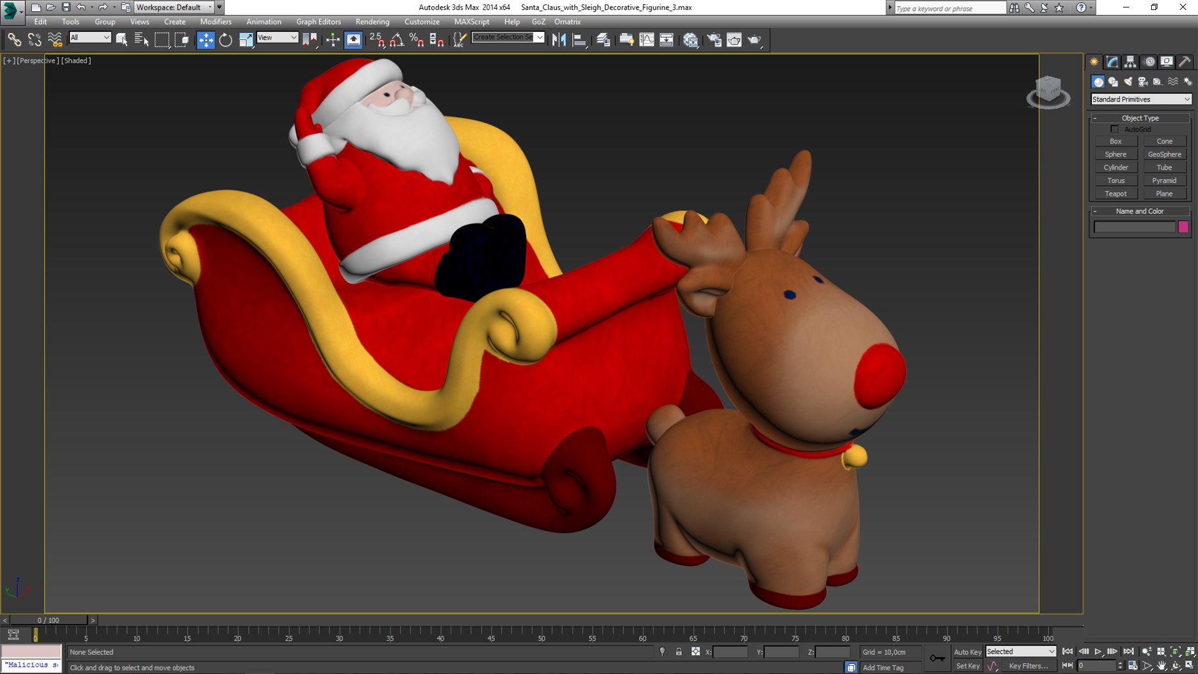Select the Cameras category icon

click(1143, 82)
